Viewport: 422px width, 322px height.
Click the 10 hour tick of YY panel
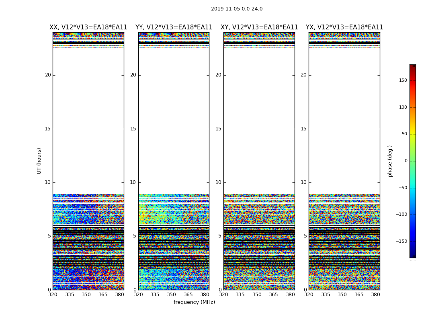click(x=133, y=182)
